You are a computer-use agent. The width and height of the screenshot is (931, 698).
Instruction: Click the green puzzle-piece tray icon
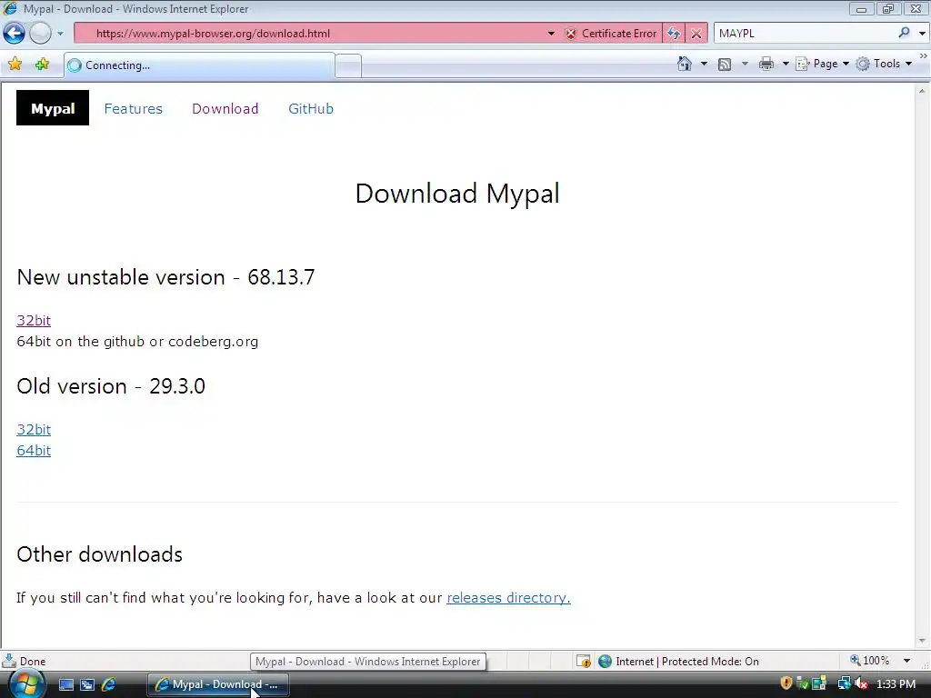[819, 683]
